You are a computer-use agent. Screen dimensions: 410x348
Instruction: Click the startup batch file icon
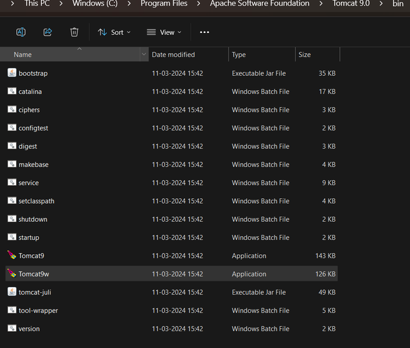(12, 237)
